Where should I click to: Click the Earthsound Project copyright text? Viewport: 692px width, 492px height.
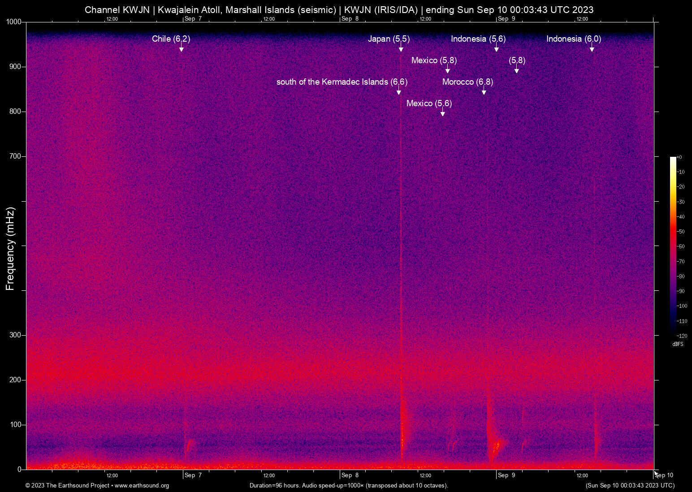click(97, 486)
